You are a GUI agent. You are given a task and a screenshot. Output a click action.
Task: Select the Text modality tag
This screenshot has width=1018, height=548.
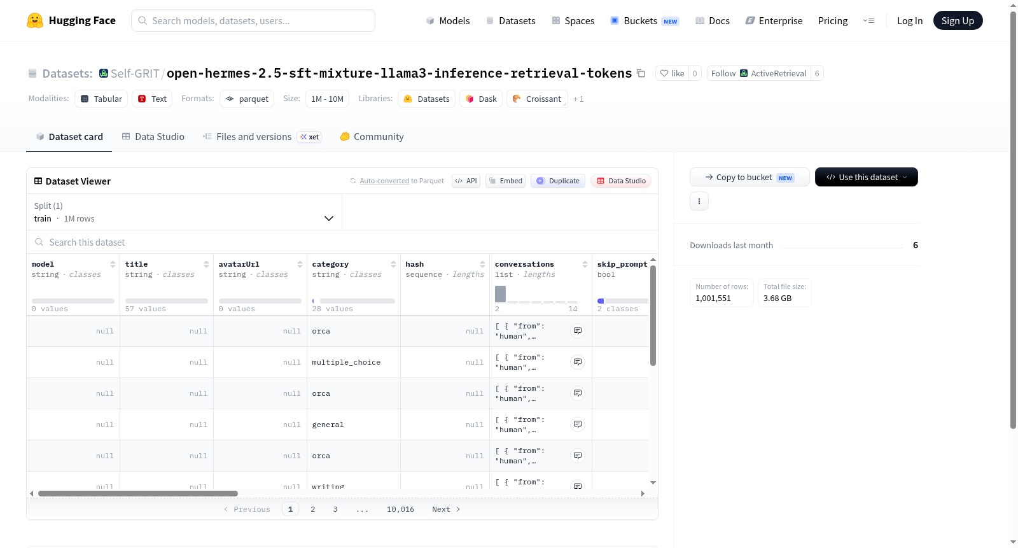(x=152, y=99)
